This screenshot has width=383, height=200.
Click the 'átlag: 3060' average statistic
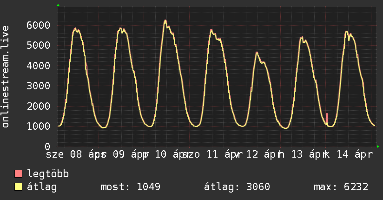coord(237,187)
